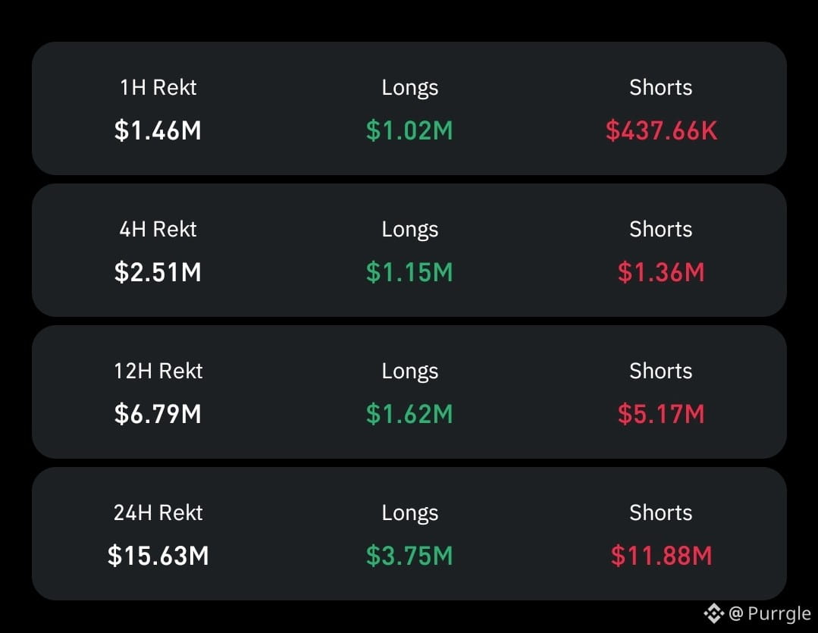Select the 4H Longs value $1.15M
Image resolution: width=818 pixels, height=633 pixels.
409,272
